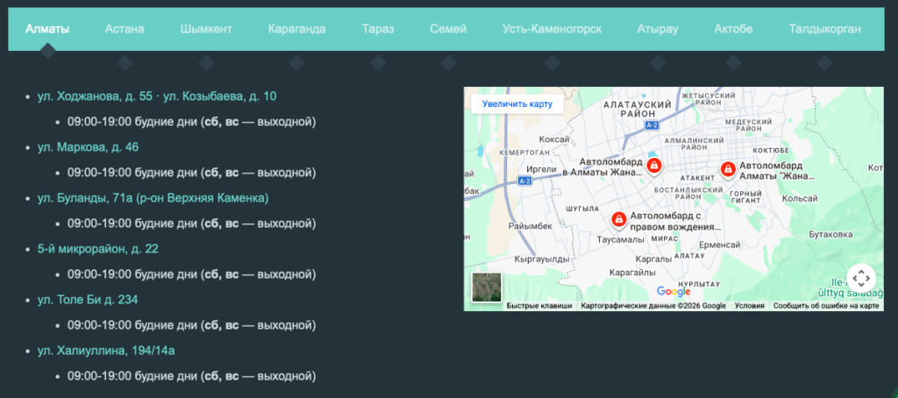
Task: Select the Атырау tab
Action: pos(658,29)
